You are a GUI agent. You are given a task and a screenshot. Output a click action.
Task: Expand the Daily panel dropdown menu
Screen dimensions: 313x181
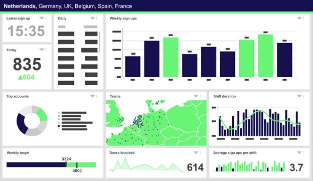92,18
